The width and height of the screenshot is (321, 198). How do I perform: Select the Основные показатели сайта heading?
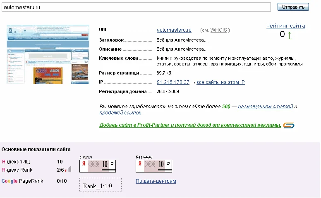coord(36,149)
